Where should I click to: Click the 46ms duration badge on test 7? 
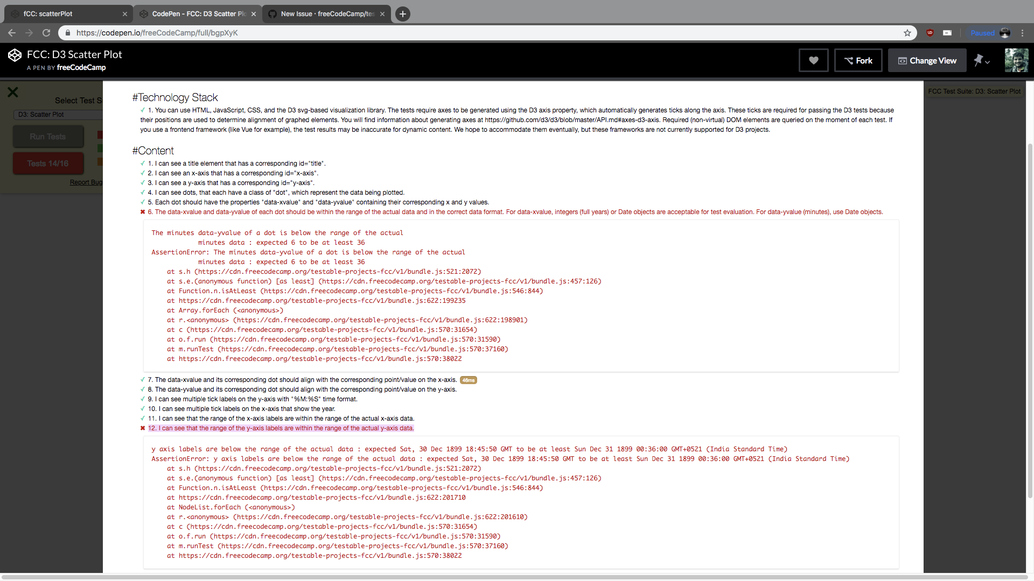coord(469,380)
